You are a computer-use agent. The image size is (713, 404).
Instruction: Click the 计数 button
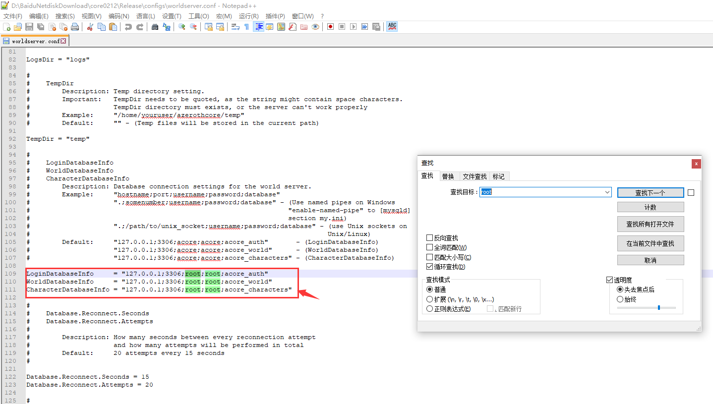650,207
